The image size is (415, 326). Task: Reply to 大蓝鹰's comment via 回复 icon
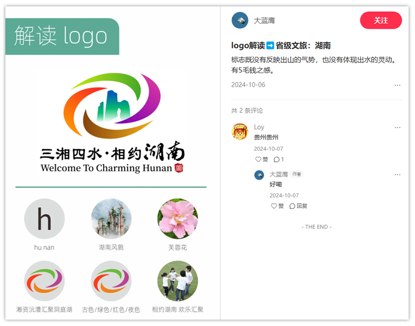point(293,206)
